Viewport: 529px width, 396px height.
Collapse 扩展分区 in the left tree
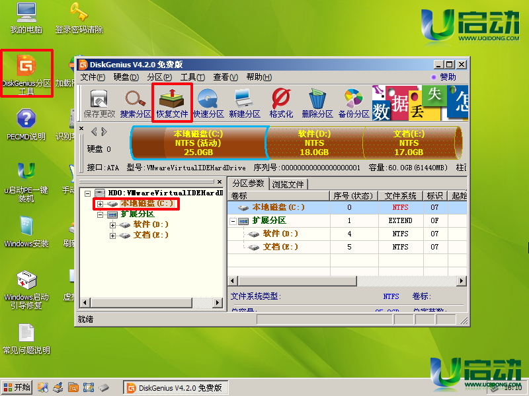pos(101,214)
